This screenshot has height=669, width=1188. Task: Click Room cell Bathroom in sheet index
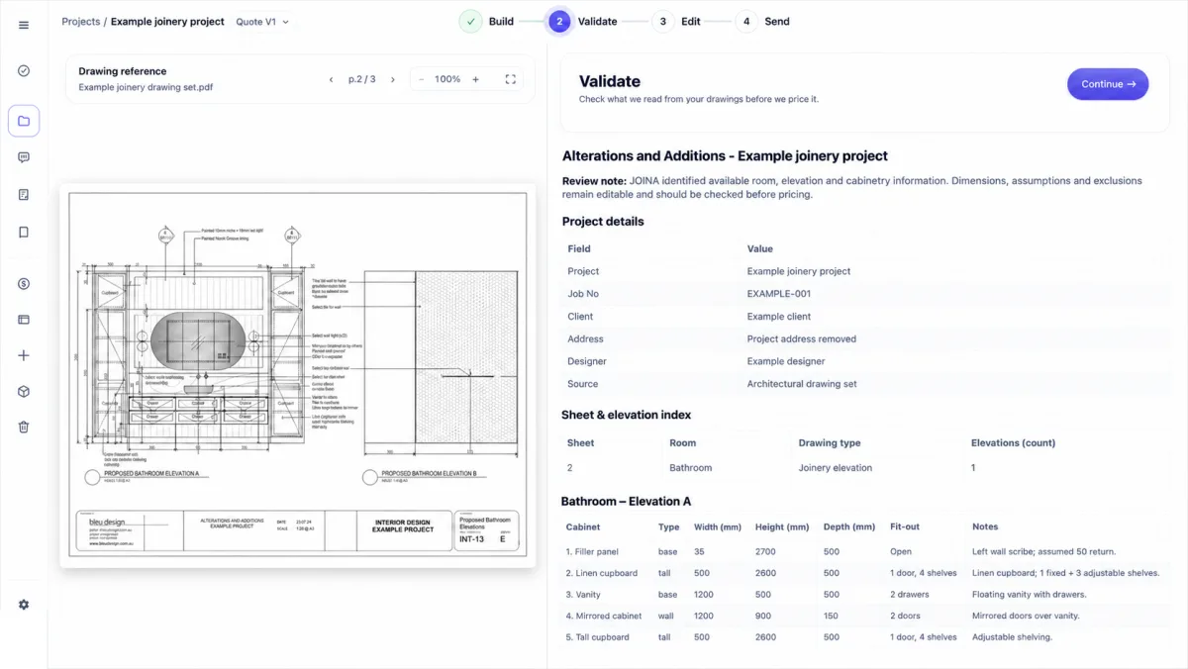[x=691, y=468]
